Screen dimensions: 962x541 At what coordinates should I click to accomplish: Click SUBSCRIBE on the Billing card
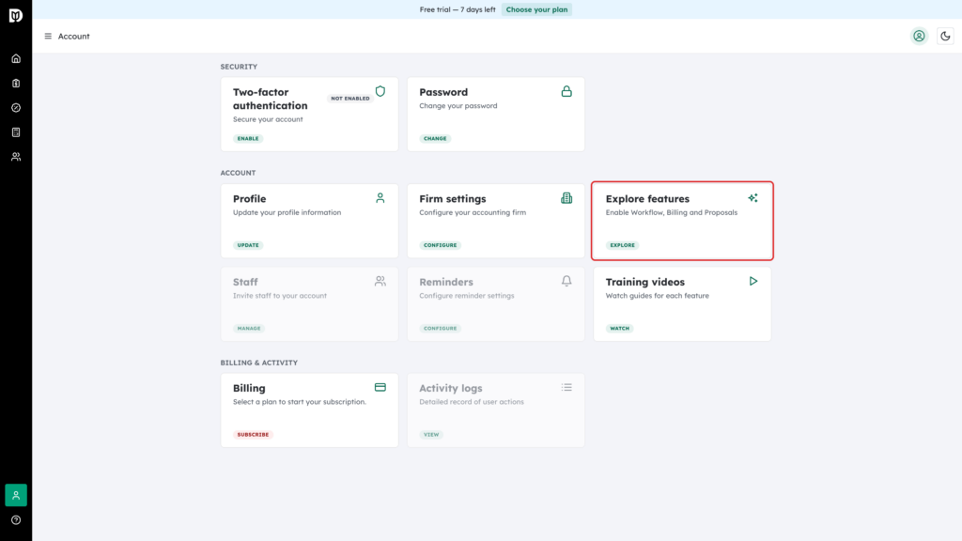click(253, 434)
